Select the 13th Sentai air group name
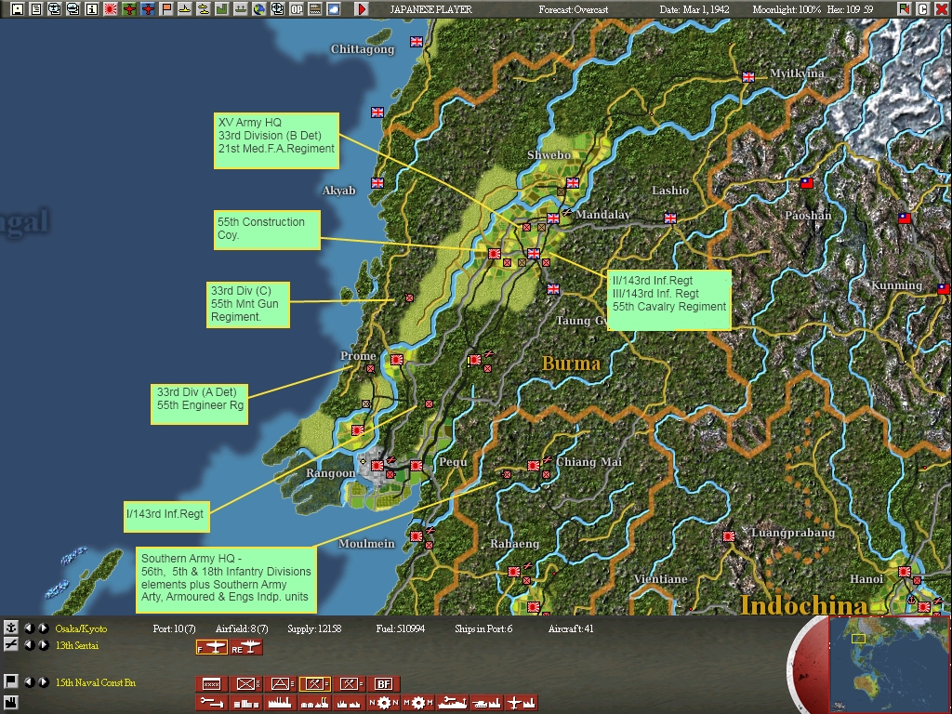Viewport: 952px width, 714px height. (76, 645)
